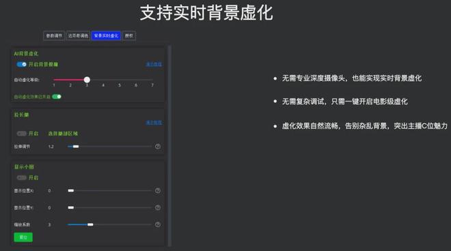
Task: Click the 拉伸调节 slider handle
Action: 76,147
